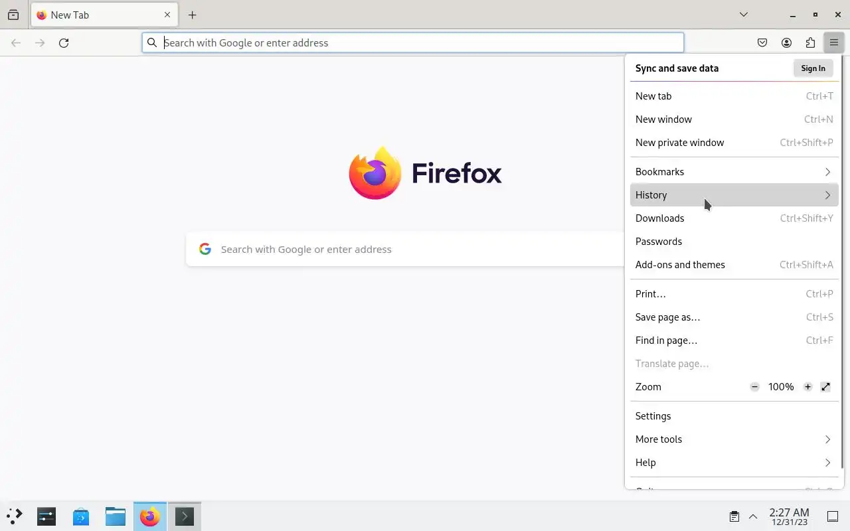Select the New Tab tab
The image size is (850, 531).
104,15
